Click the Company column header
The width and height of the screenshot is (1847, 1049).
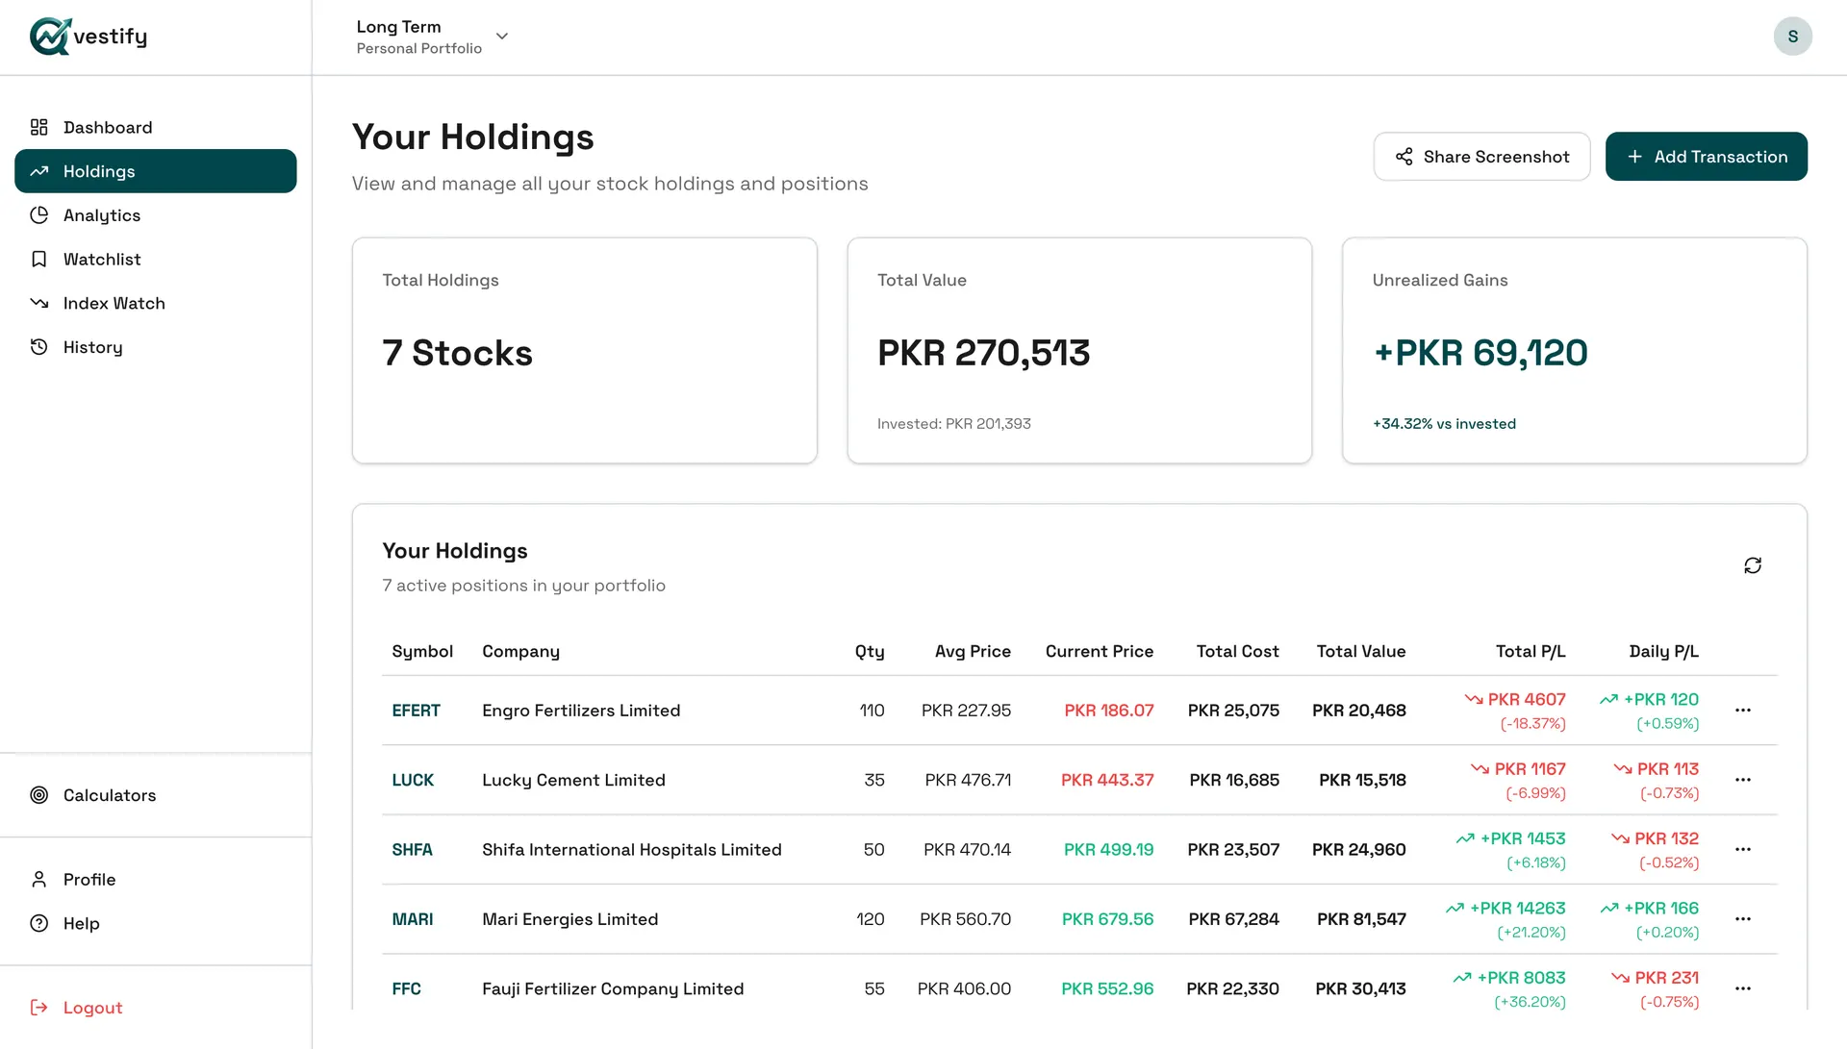[520, 651]
